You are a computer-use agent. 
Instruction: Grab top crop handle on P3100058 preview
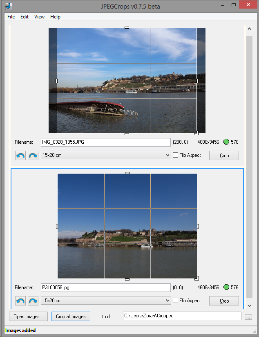127,173
